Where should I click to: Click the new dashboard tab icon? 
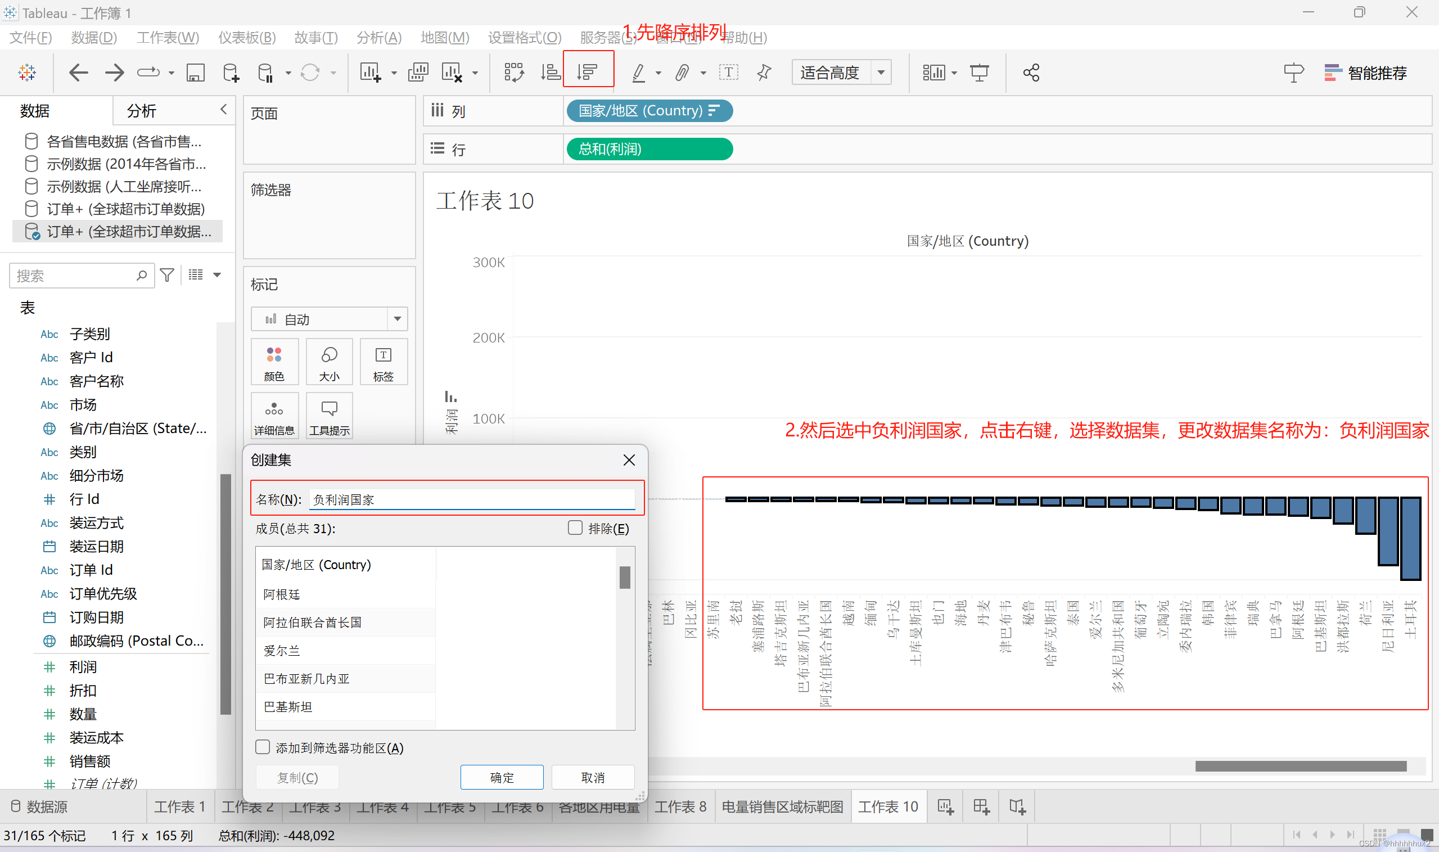(981, 806)
